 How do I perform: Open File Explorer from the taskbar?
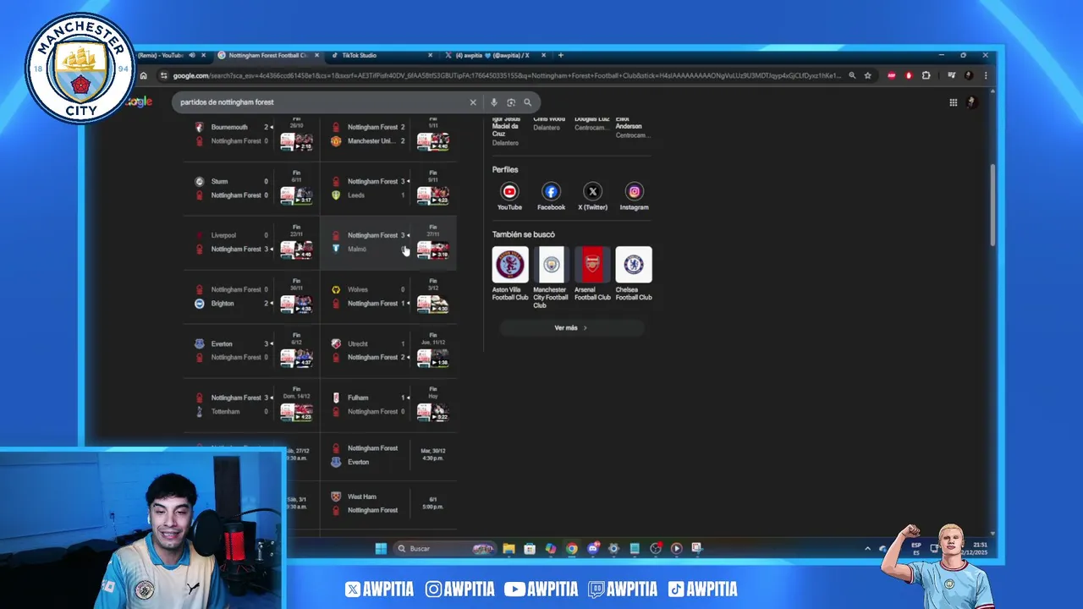point(509,548)
